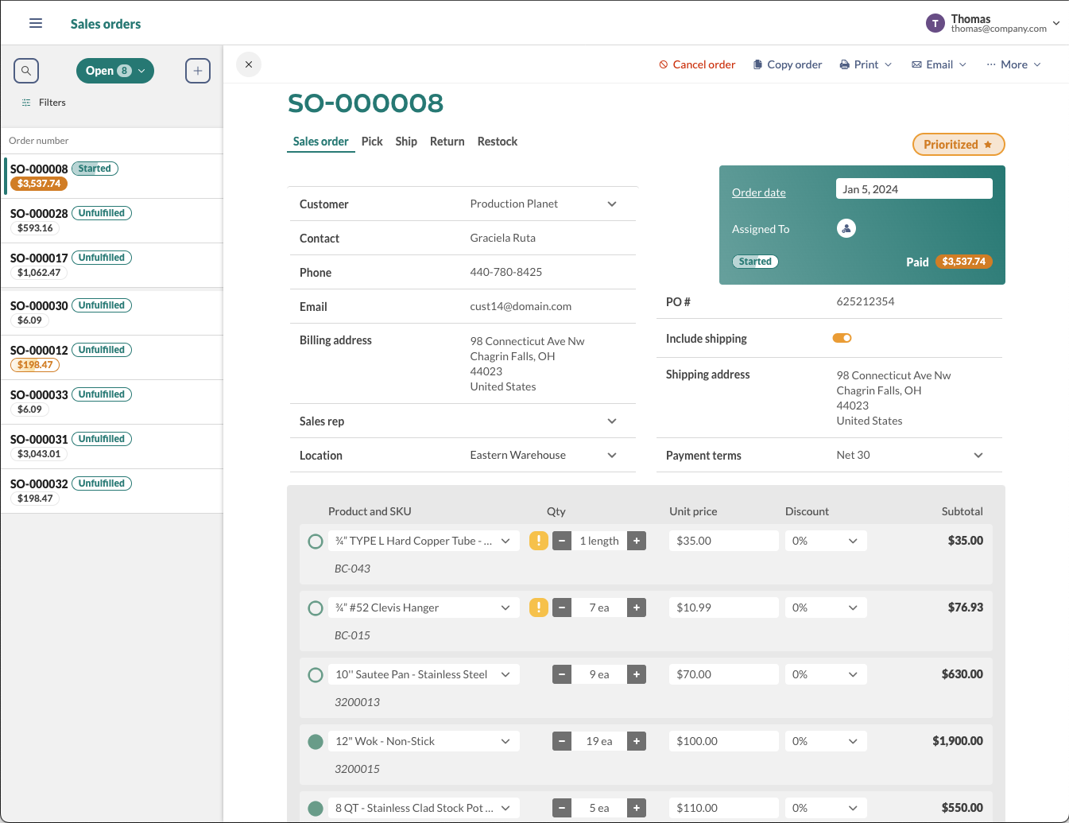Click the Assigned To user icon

(x=846, y=229)
